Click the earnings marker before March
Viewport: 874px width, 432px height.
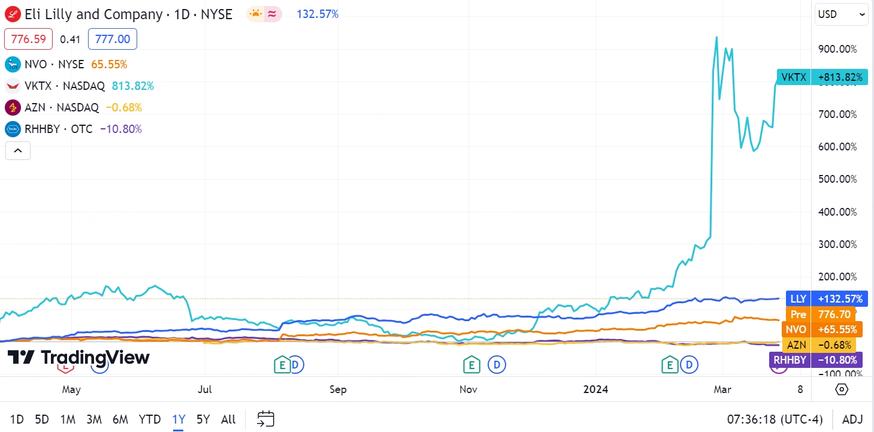(x=669, y=364)
